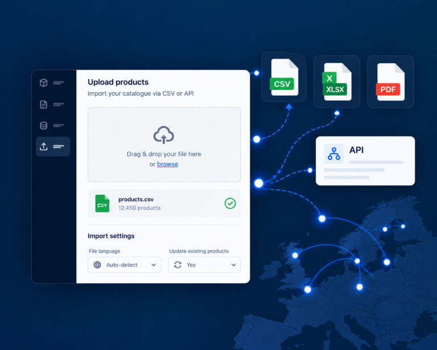
Task: Click the globe icon in File language field
Action: [97, 265]
